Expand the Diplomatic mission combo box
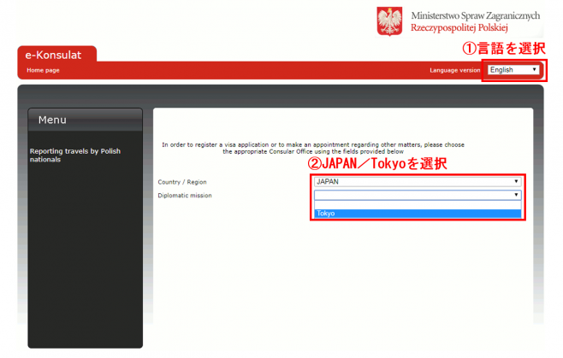 pyautogui.click(x=413, y=195)
